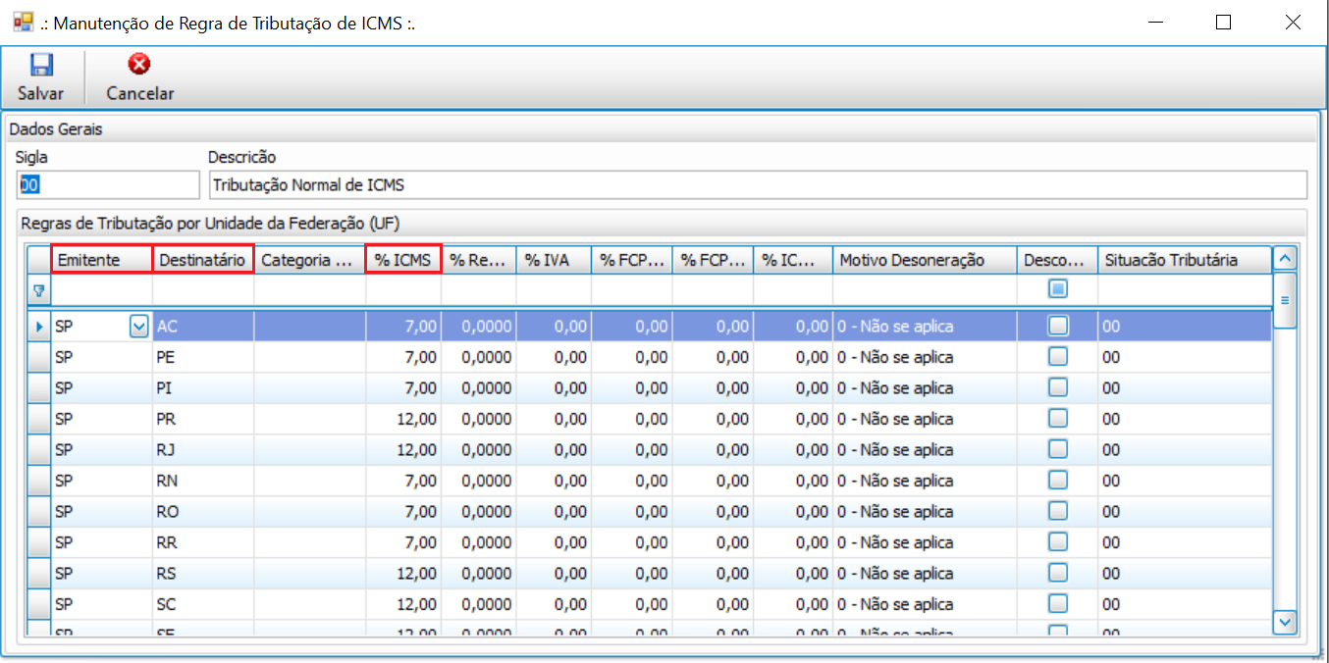Click the Salvar floppy disk icon
This screenshot has height=663, width=1329.
click(x=40, y=66)
